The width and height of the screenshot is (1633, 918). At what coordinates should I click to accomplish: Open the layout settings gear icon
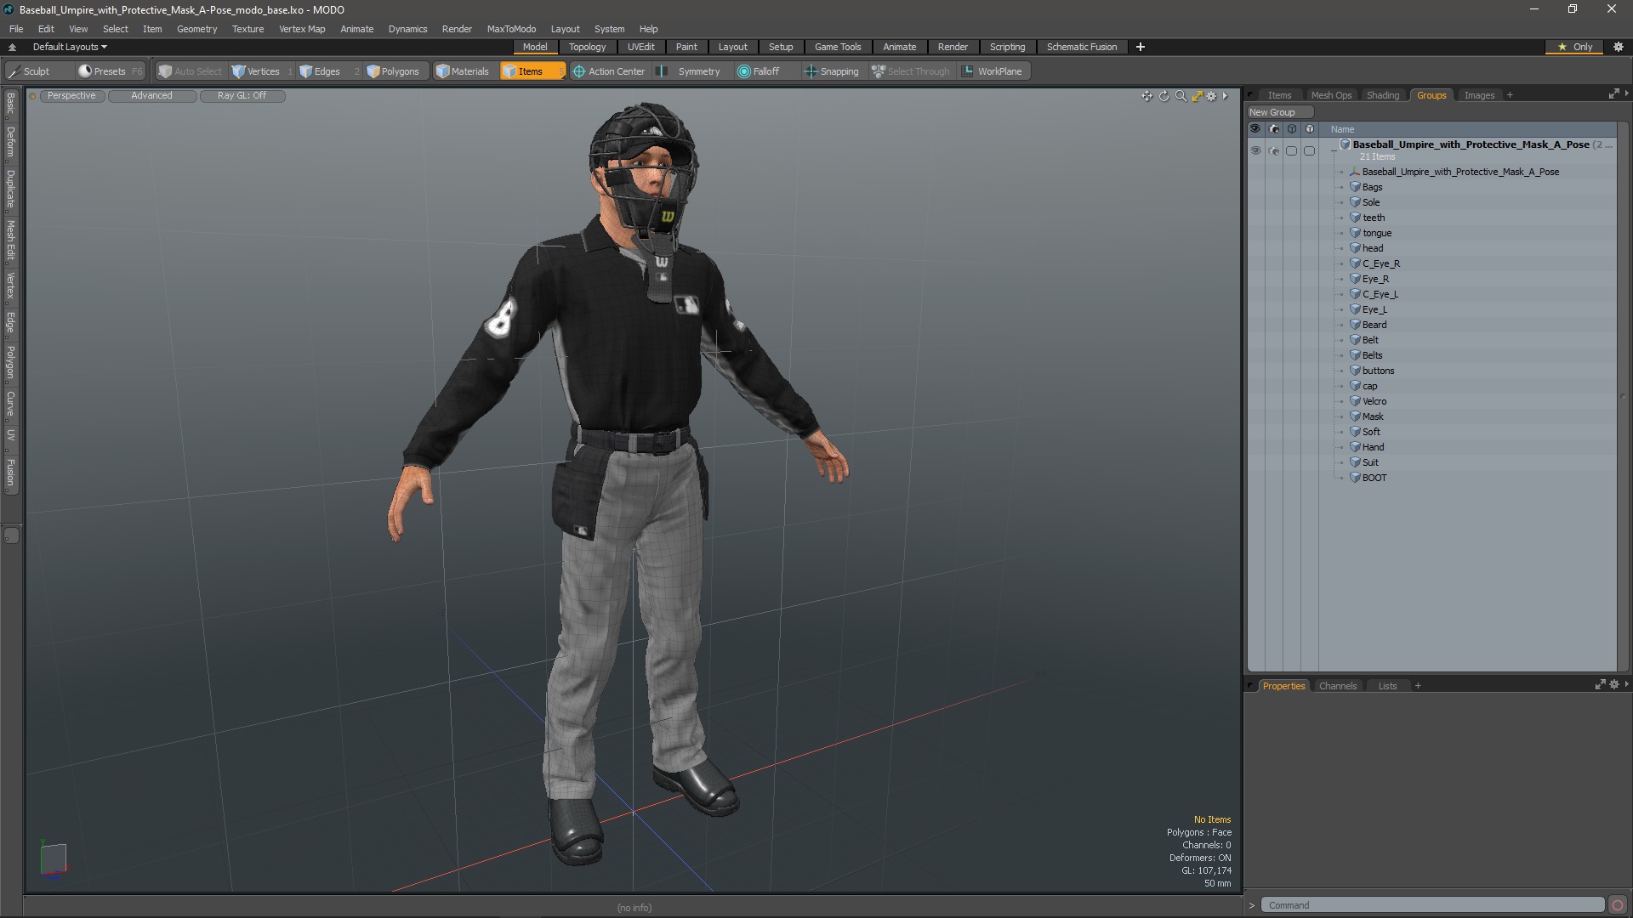(x=1619, y=47)
